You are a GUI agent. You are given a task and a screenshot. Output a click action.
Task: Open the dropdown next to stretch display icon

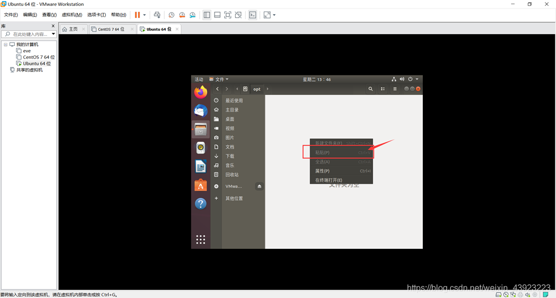pyautogui.click(x=274, y=15)
